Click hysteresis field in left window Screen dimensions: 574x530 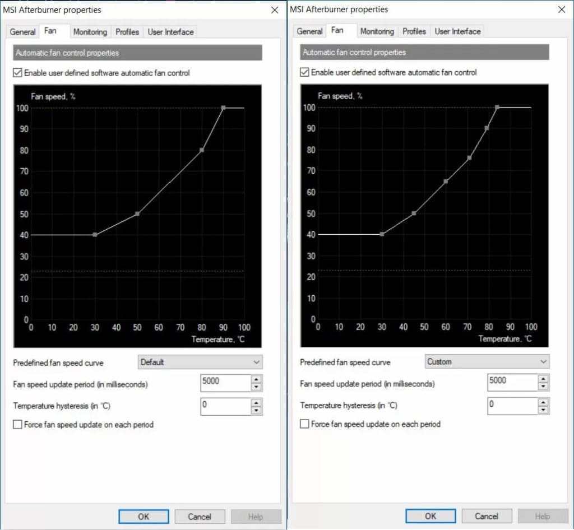pyautogui.click(x=226, y=406)
